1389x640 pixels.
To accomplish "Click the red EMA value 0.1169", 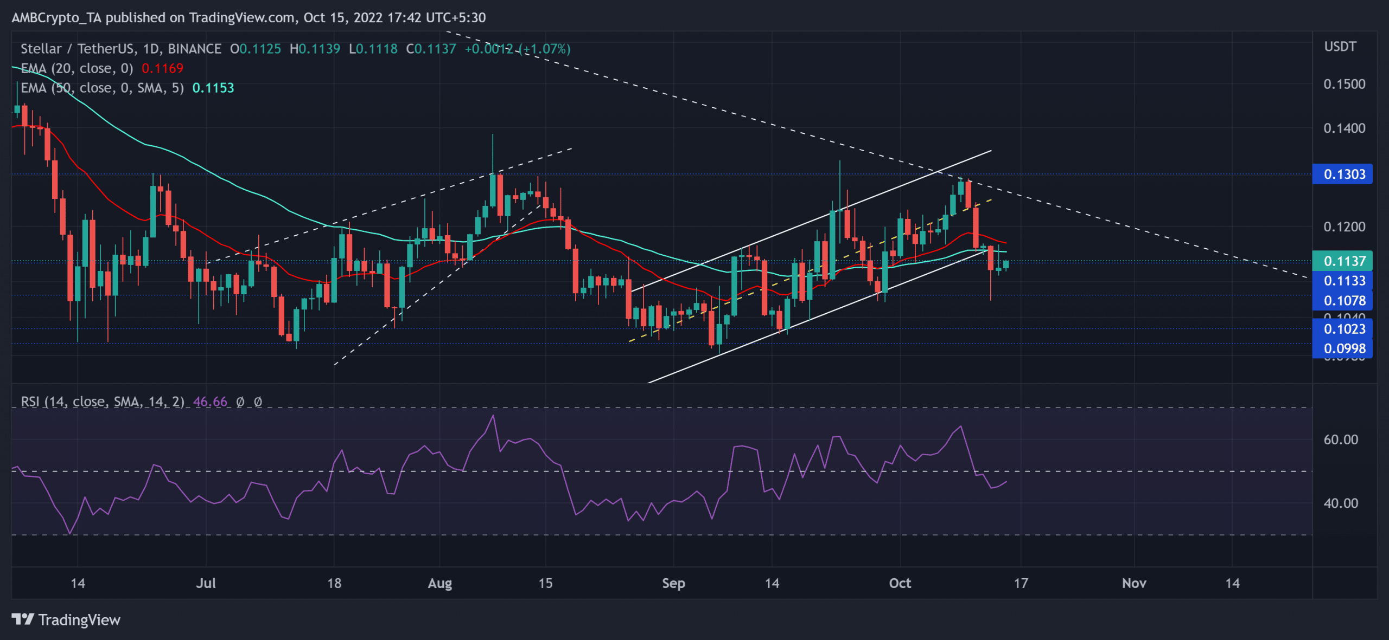I will (x=162, y=68).
